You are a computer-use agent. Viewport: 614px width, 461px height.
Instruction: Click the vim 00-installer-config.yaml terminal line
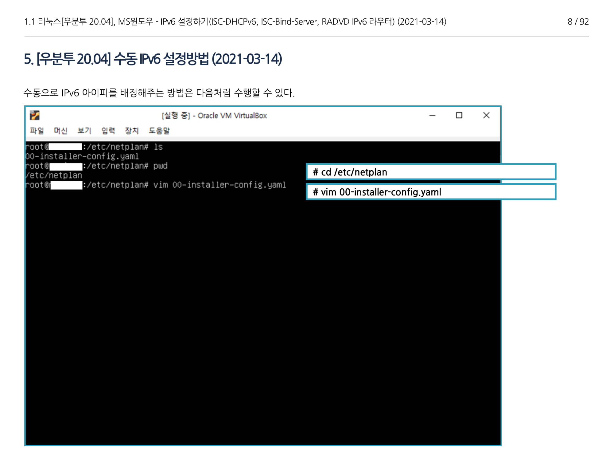coord(220,185)
